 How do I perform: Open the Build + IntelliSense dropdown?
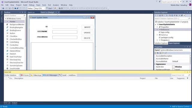69,75
